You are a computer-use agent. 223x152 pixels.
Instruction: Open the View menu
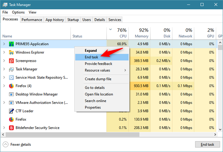click(32, 12)
